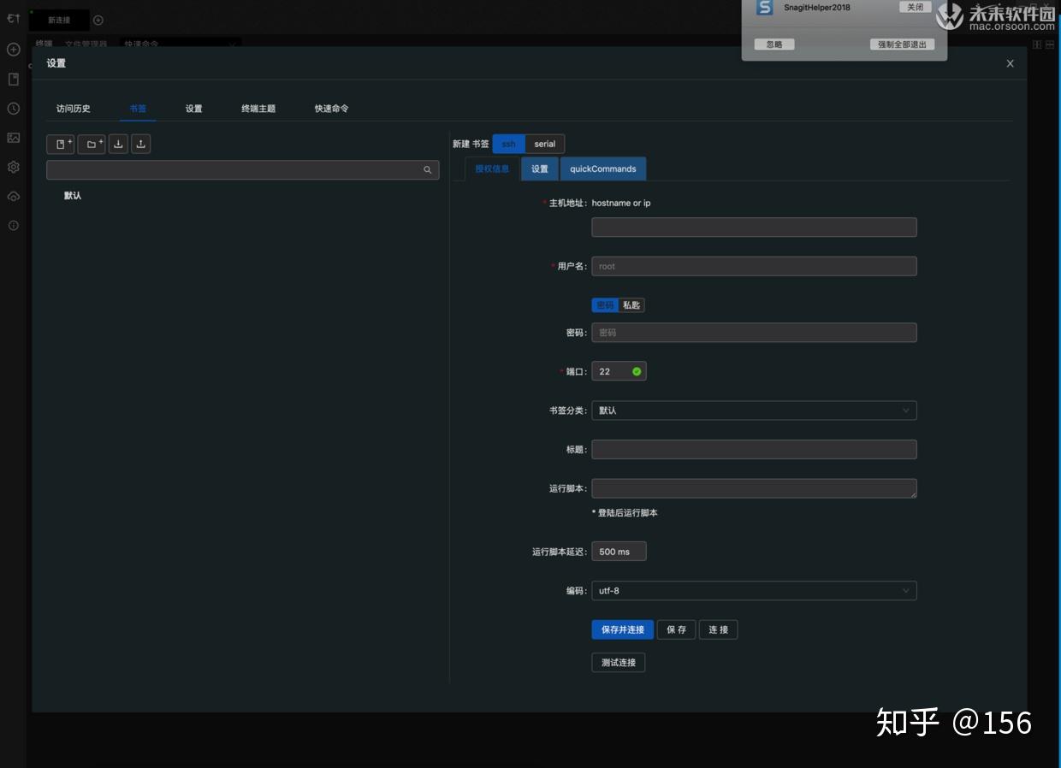The image size is (1061, 768).
Task: Focus the 标题 input field
Action: pos(754,449)
